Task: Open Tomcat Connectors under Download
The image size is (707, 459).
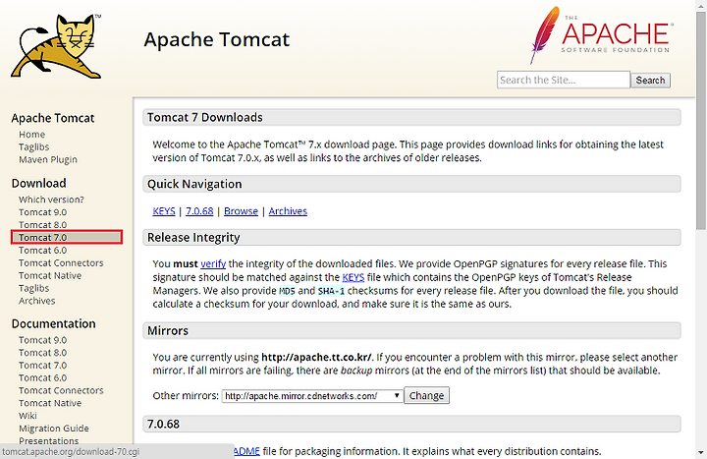Action: (61, 262)
